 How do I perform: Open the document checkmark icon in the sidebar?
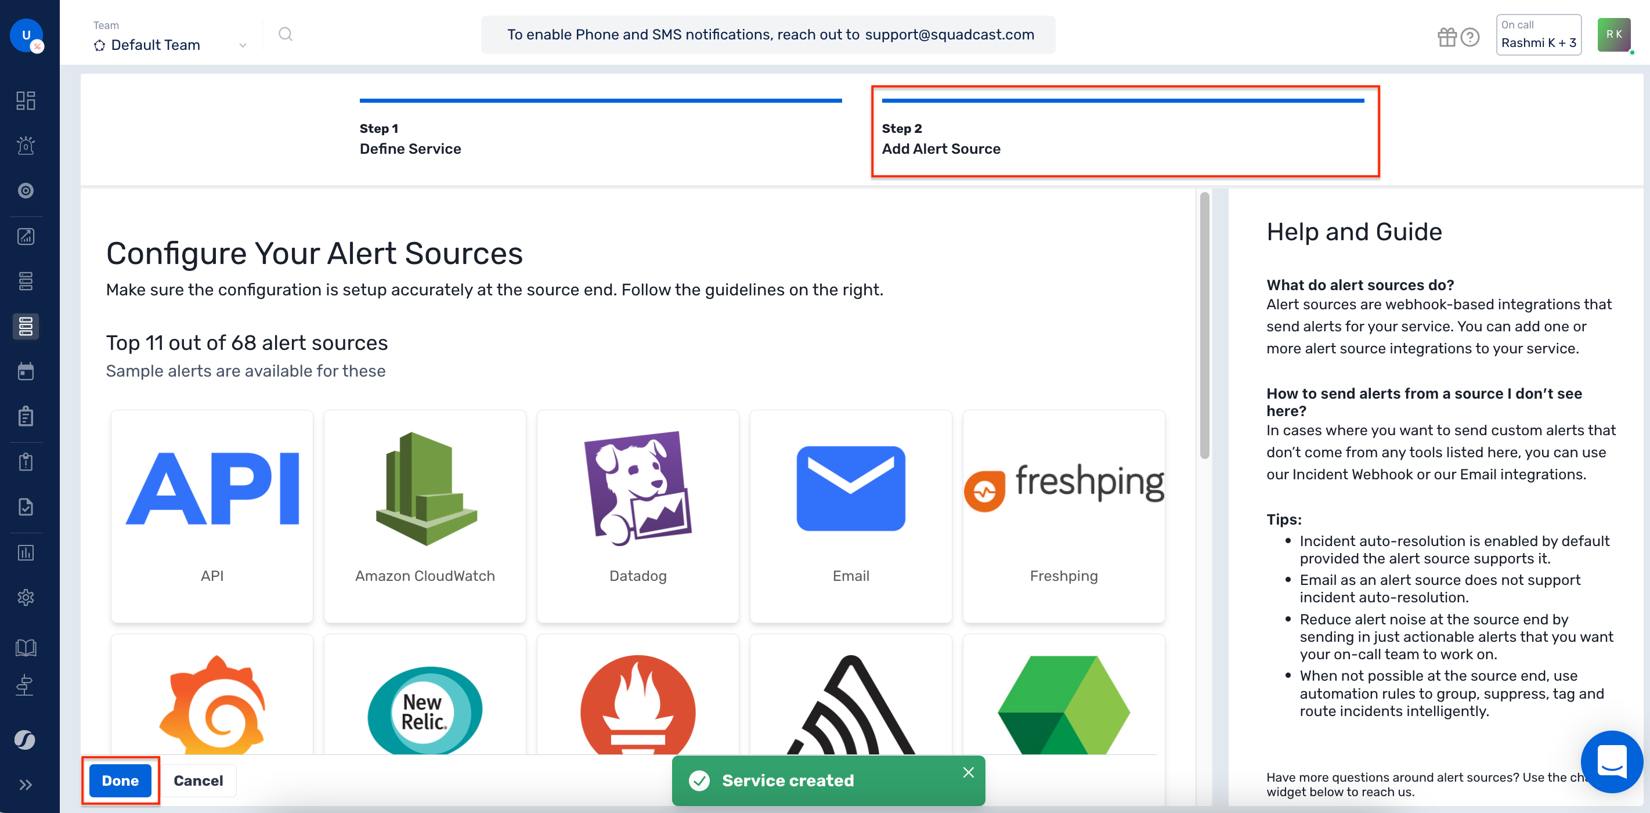click(26, 507)
